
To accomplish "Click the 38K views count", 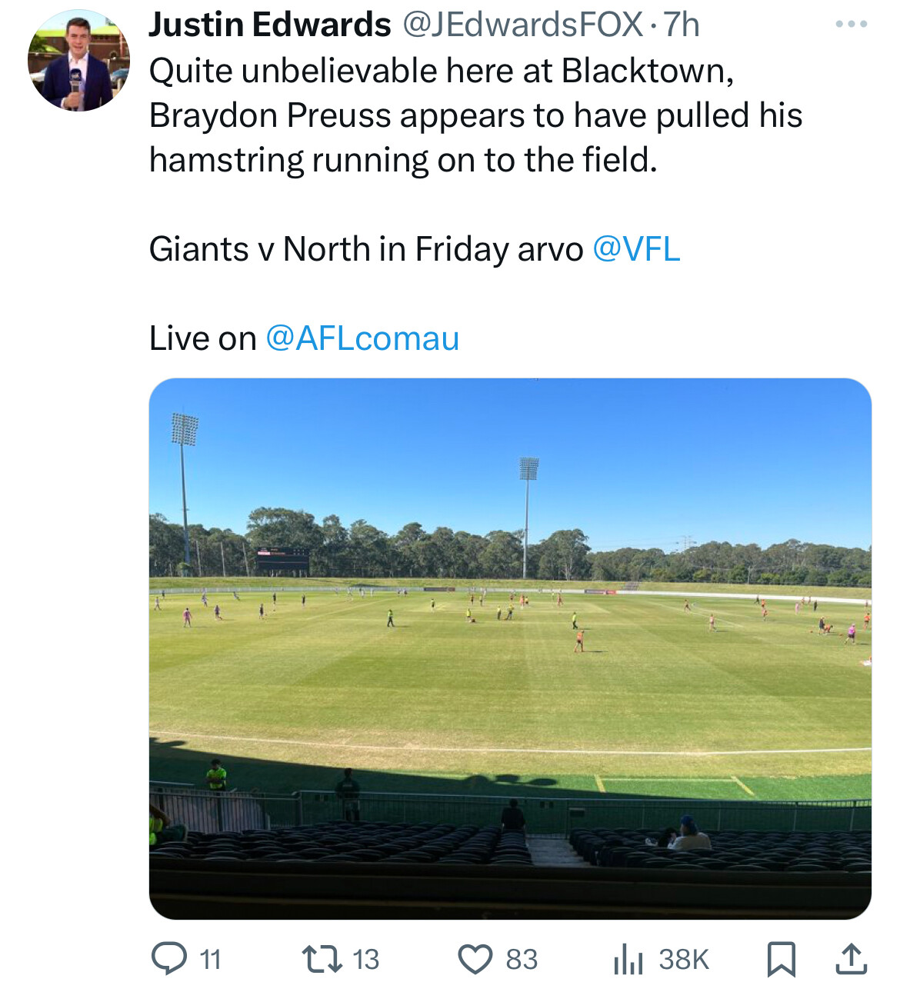I will pyautogui.click(x=684, y=960).
